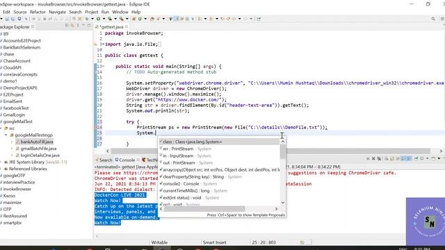Close the gettext.java editor tab
This screenshot has height=250, width=445.
[127, 26]
